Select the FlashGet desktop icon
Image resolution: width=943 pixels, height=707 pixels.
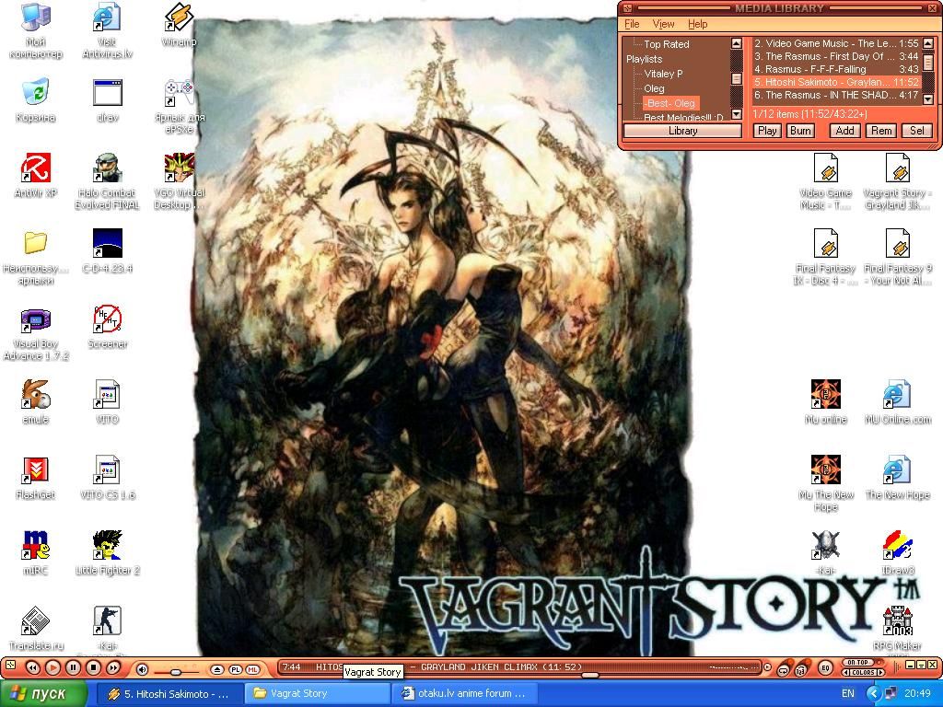[x=36, y=478]
